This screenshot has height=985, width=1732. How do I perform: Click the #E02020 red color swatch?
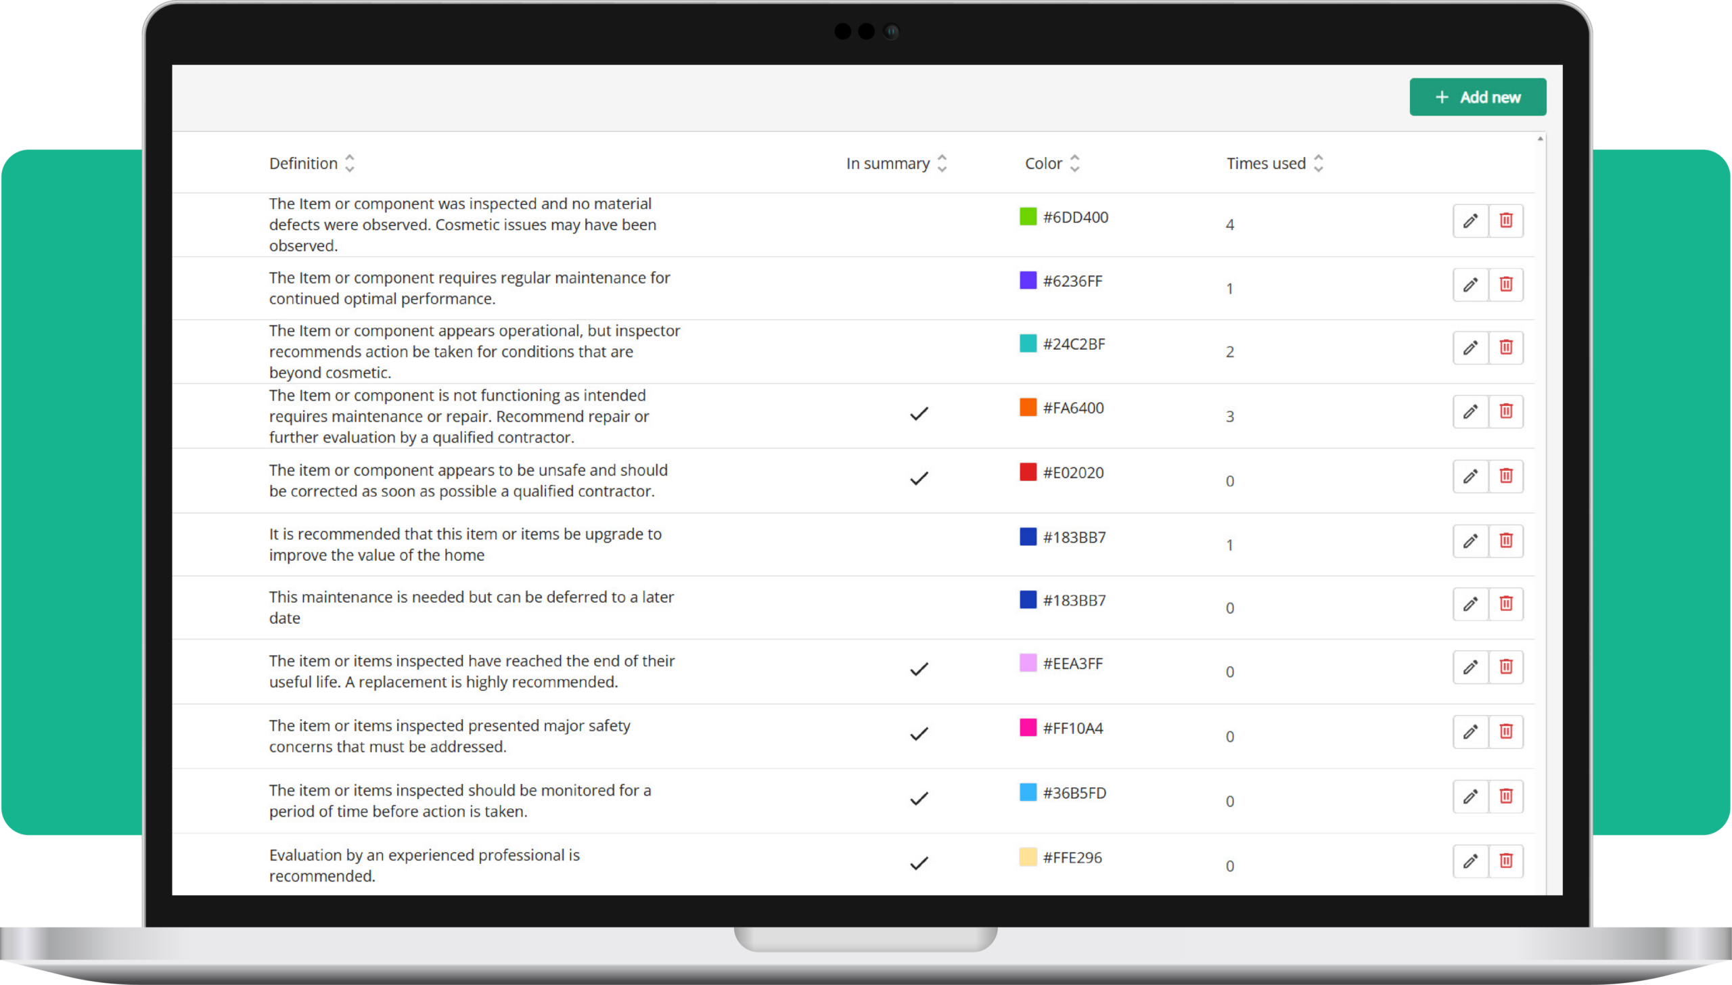click(1028, 472)
